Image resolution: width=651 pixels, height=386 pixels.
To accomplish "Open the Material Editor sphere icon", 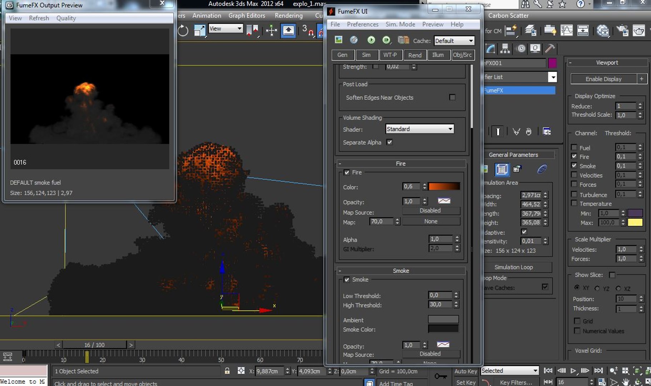I will coord(603,30).
